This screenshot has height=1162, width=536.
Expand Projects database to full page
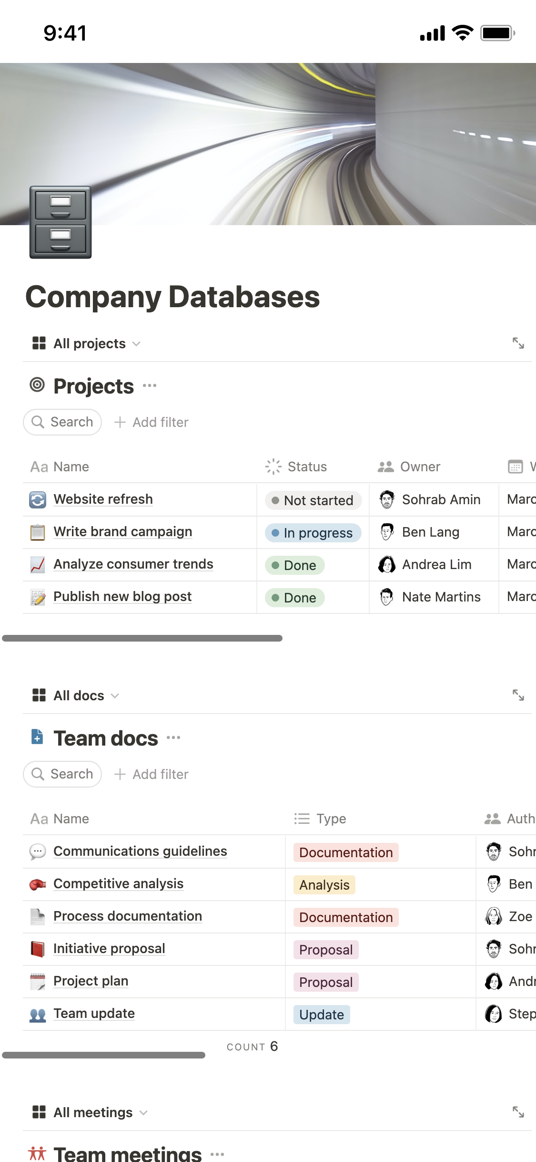click(x=518, y=343)
